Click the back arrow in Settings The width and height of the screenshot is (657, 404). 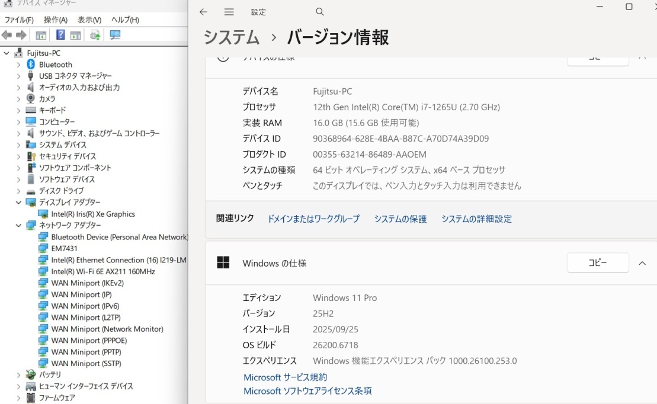click(x=203, y=12)
